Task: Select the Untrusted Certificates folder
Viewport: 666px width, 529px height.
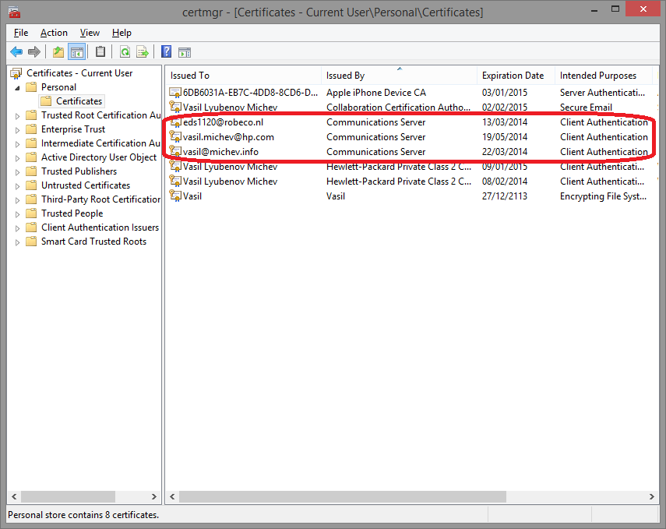Action: pos(85,185)
